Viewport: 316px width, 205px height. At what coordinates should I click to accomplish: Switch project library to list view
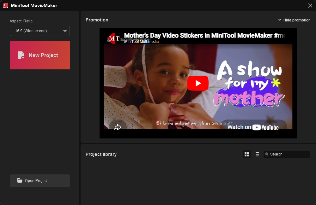pos(257,154)
